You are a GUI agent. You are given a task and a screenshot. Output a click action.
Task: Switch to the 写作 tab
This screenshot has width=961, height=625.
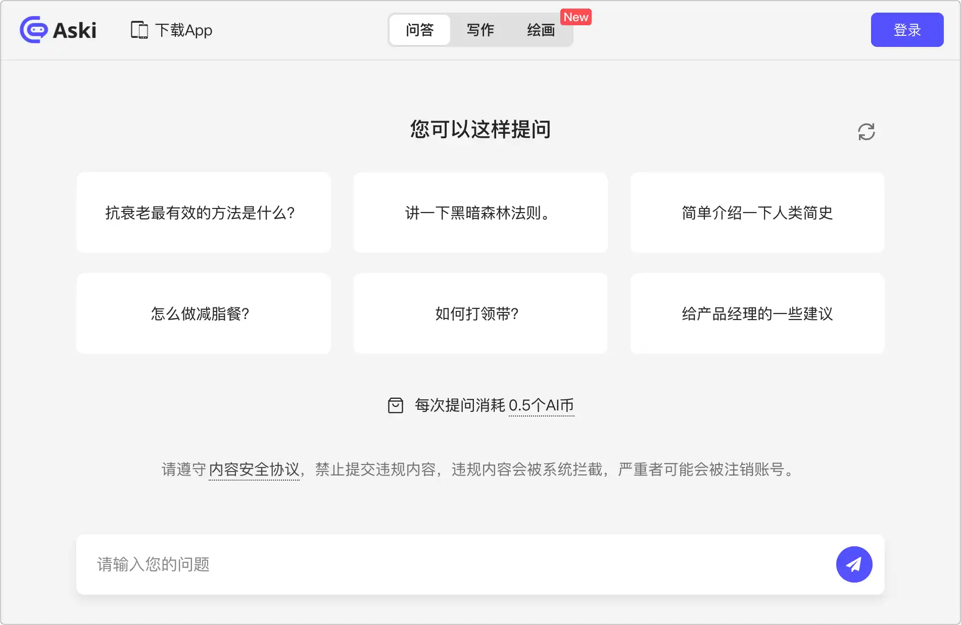coord(480,30)
